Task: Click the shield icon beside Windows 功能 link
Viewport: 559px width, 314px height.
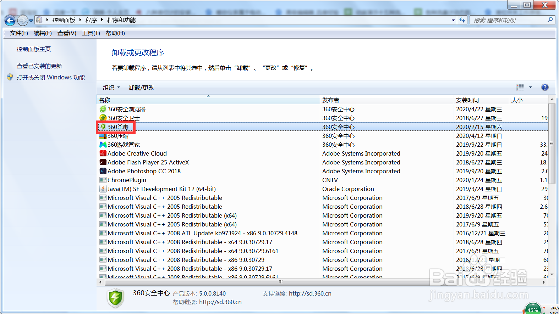Action: coord(10,77)
